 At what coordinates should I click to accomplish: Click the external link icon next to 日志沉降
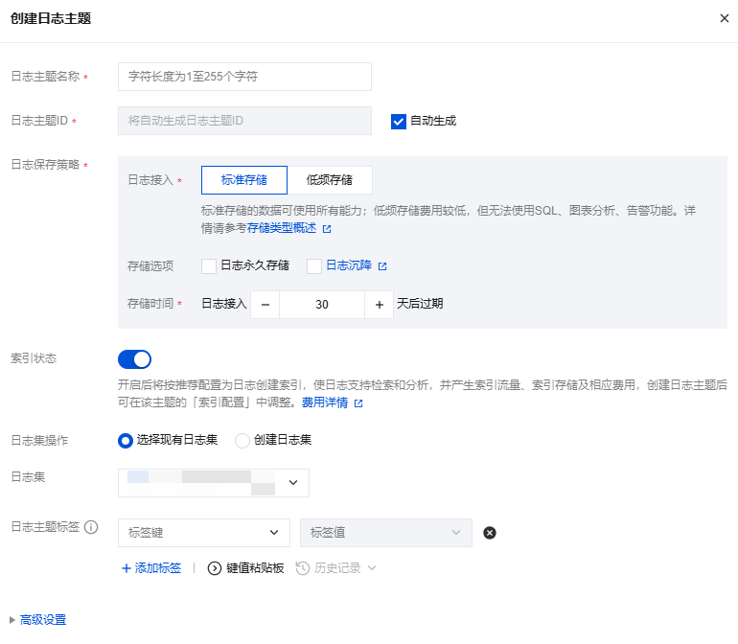[382, 266]
